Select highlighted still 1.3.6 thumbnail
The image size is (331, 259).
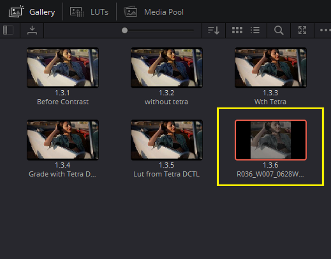271,140
